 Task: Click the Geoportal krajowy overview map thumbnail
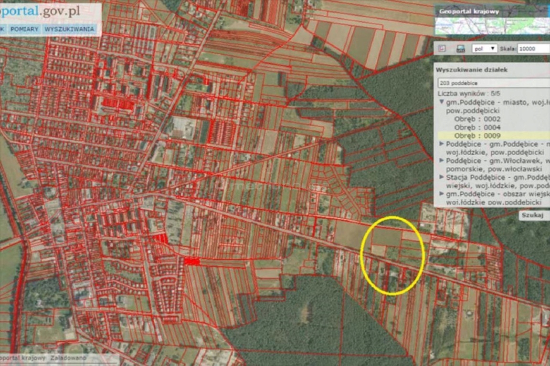(x=492, y=26)
